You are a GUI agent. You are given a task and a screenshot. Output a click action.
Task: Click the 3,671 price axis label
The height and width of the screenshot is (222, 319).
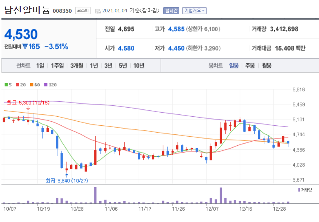[299, 180]
